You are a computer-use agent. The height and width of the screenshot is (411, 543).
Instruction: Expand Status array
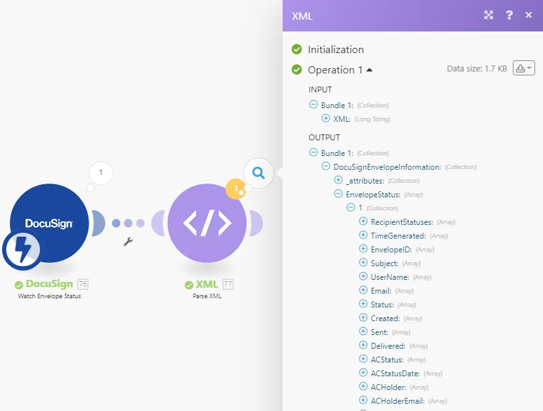(x=363, y=304)
